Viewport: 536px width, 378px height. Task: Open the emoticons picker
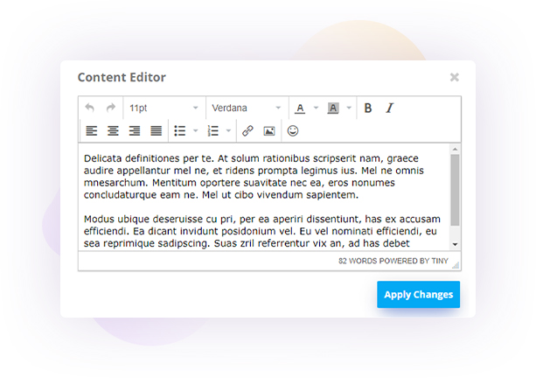(293, 130)
